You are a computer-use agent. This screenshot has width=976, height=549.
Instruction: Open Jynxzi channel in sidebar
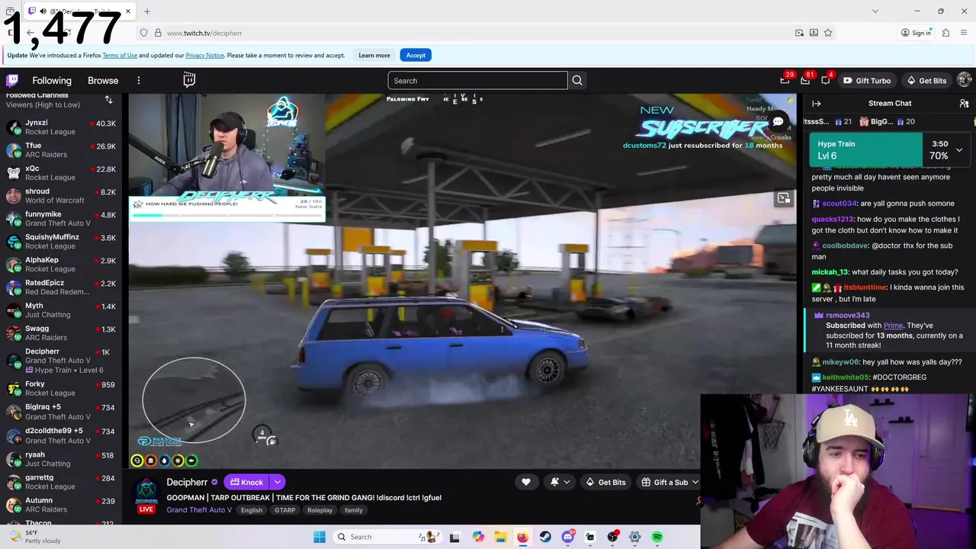61,127
